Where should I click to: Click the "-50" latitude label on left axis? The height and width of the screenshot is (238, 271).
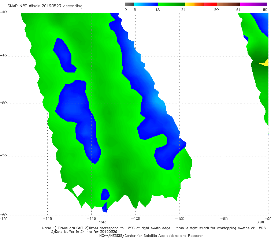coord(3,103)
